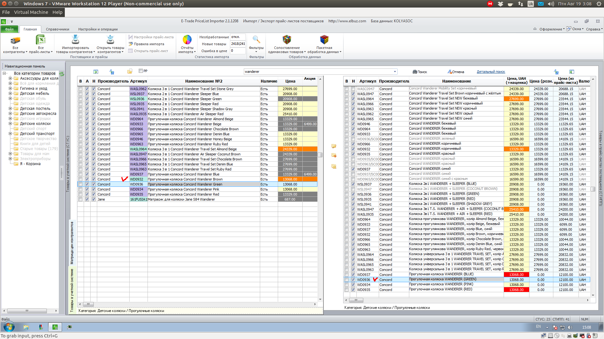Click the 'Сопоставление одинаковых товаров' cube icon
Screen dimensions: 604x339
coord(287,40)
